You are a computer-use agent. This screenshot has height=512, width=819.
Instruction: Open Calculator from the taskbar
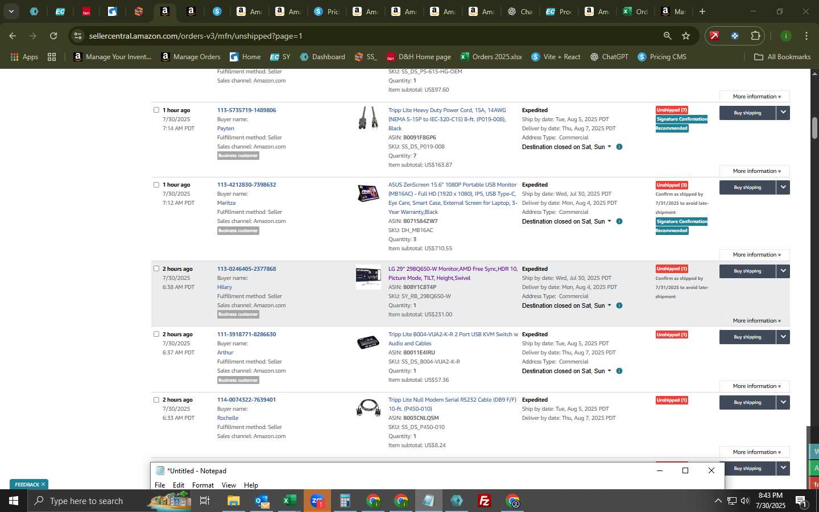345,501
